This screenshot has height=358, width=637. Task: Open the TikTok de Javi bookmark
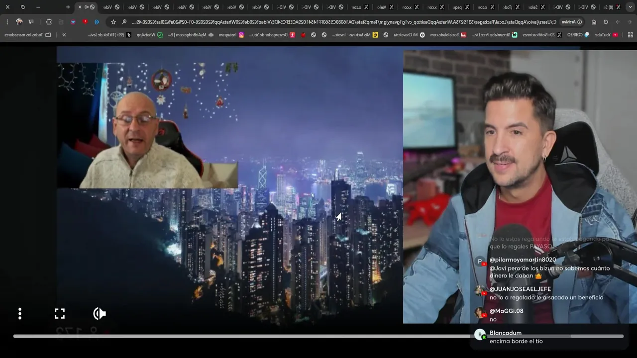coord(109,35)
